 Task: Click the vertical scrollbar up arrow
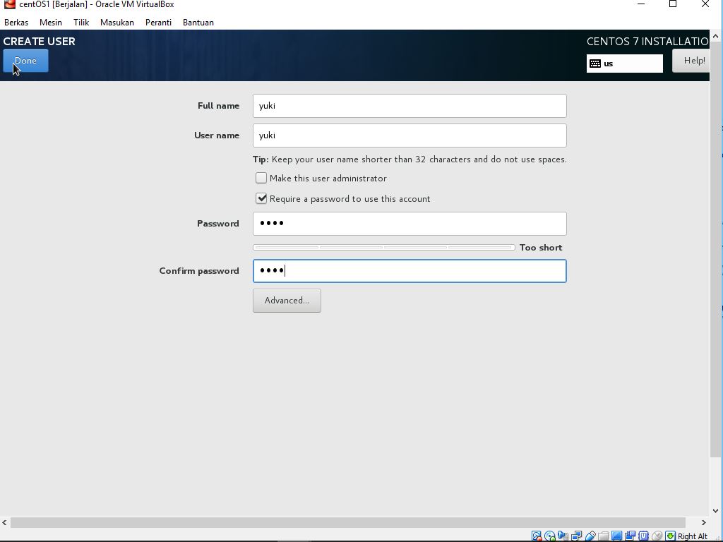[716, 36]
